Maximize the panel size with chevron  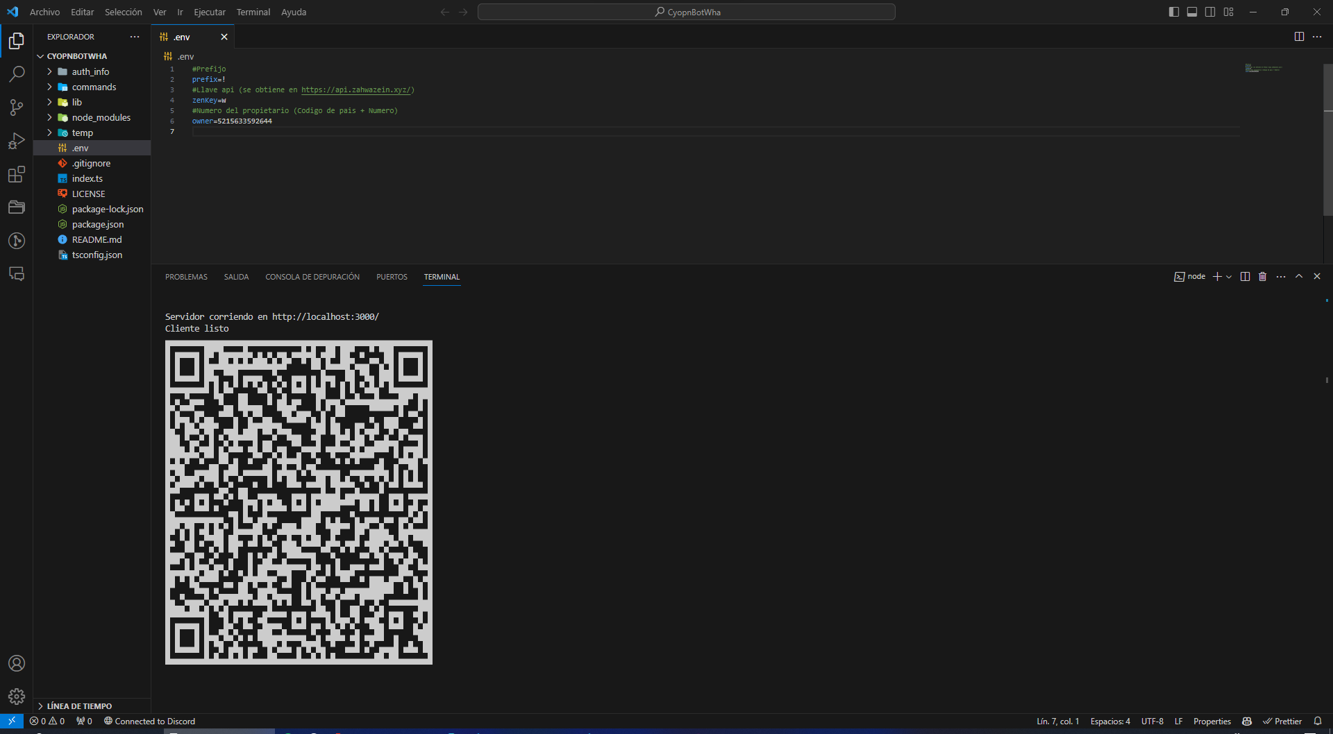(x=1299, y=277)
